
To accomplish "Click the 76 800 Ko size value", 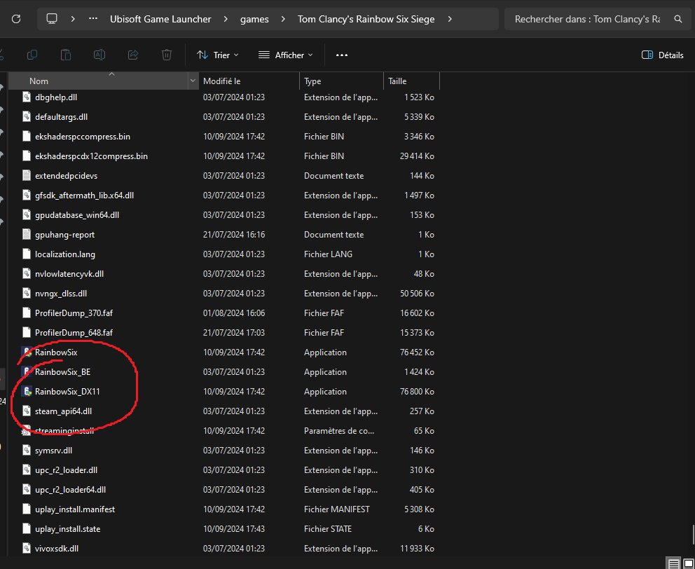I will 417,392.
